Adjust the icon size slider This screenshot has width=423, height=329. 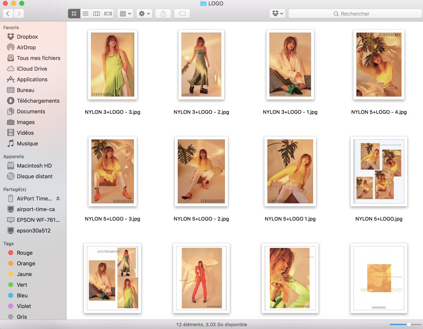click(409, 324)
